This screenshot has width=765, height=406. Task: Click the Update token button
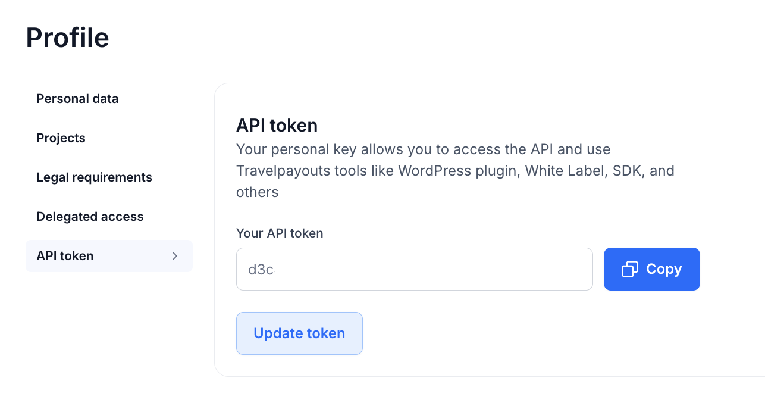coord(299,333)
